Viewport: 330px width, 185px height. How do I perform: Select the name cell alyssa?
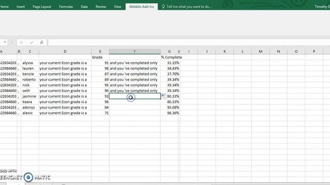pyautogui.click(x=30, y=63)
